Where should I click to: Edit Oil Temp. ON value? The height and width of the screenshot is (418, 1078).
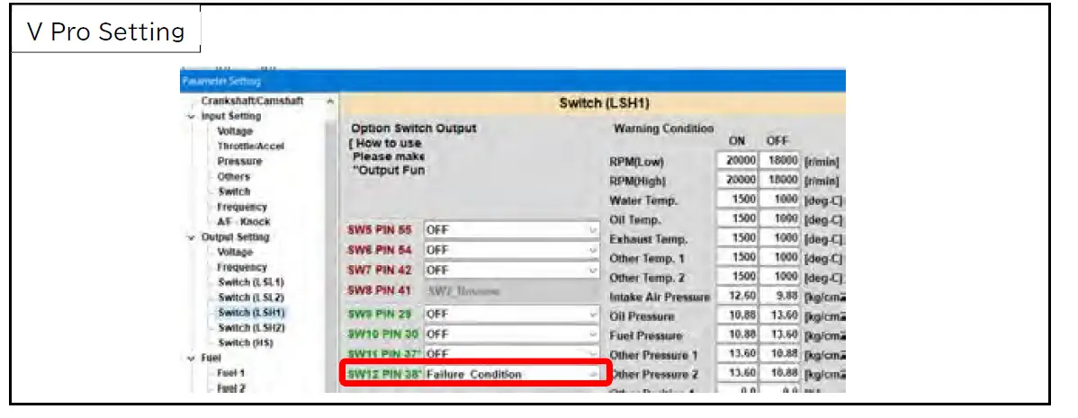737,219
